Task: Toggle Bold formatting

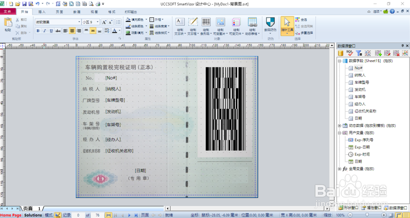Action: pos(38,31)
